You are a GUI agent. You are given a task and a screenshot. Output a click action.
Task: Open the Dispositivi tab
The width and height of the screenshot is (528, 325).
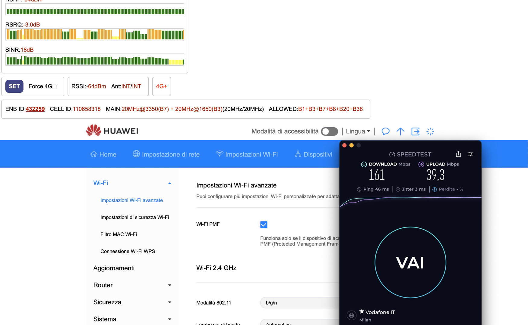[x=314, y=154]
